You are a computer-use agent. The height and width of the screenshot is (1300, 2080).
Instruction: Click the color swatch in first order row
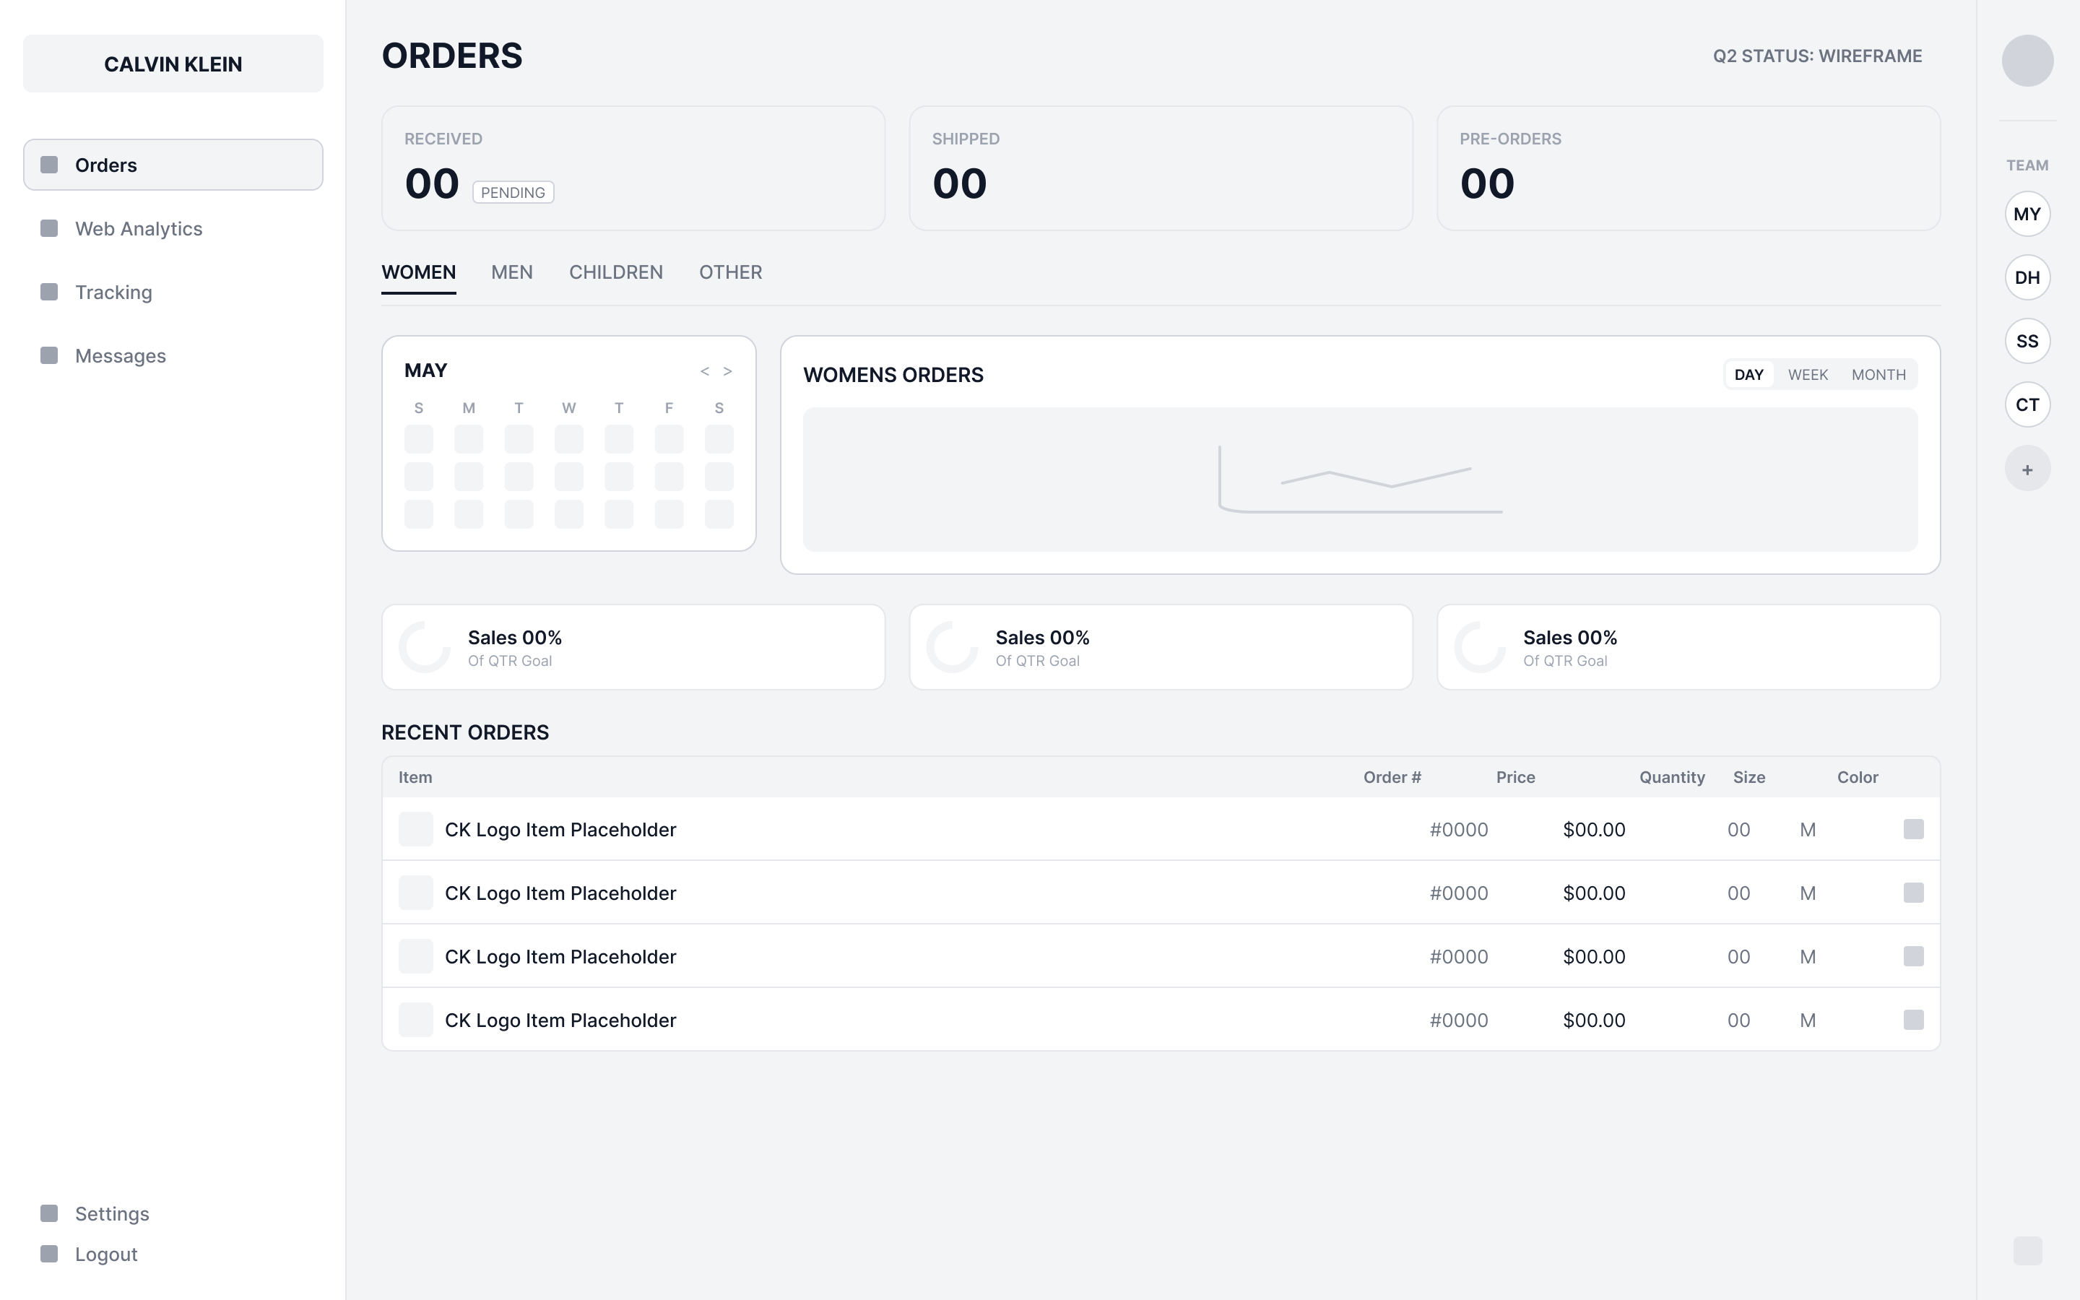(1913, 829)
